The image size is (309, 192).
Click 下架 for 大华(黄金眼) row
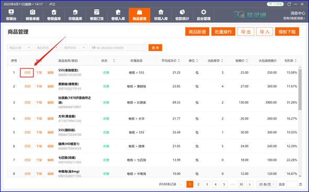pos(39,118)
